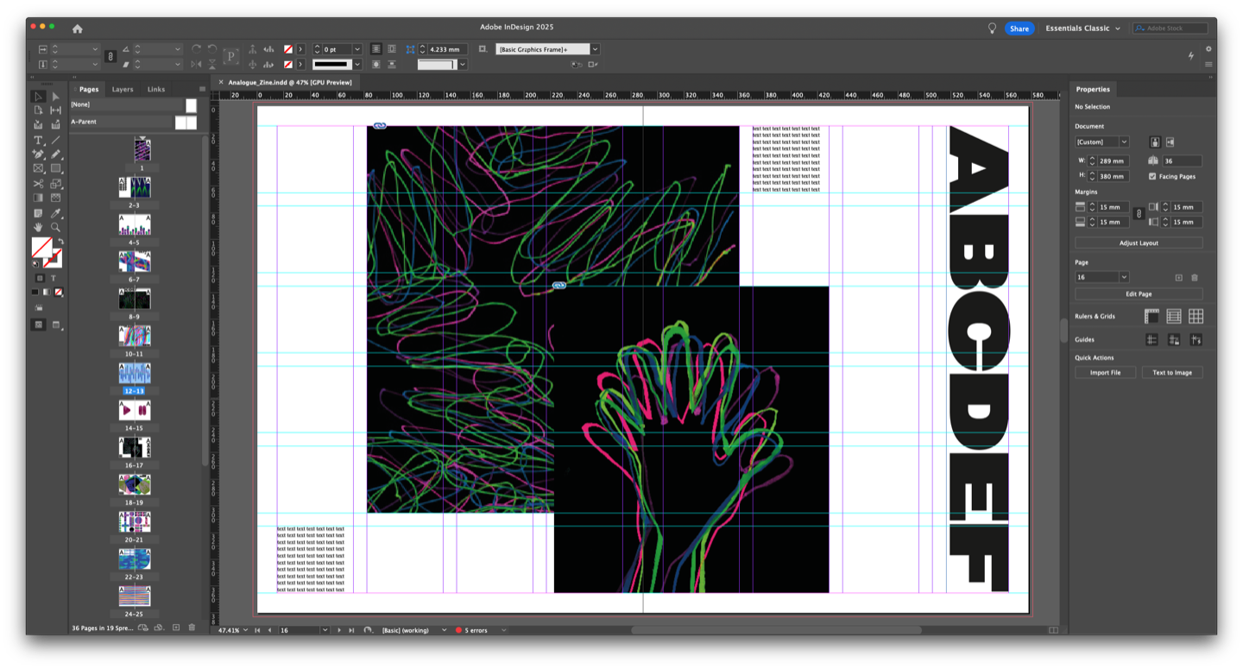Select the Pen tool
Image resolution: width=1243 pixels, height=669 pixels.
38,155
